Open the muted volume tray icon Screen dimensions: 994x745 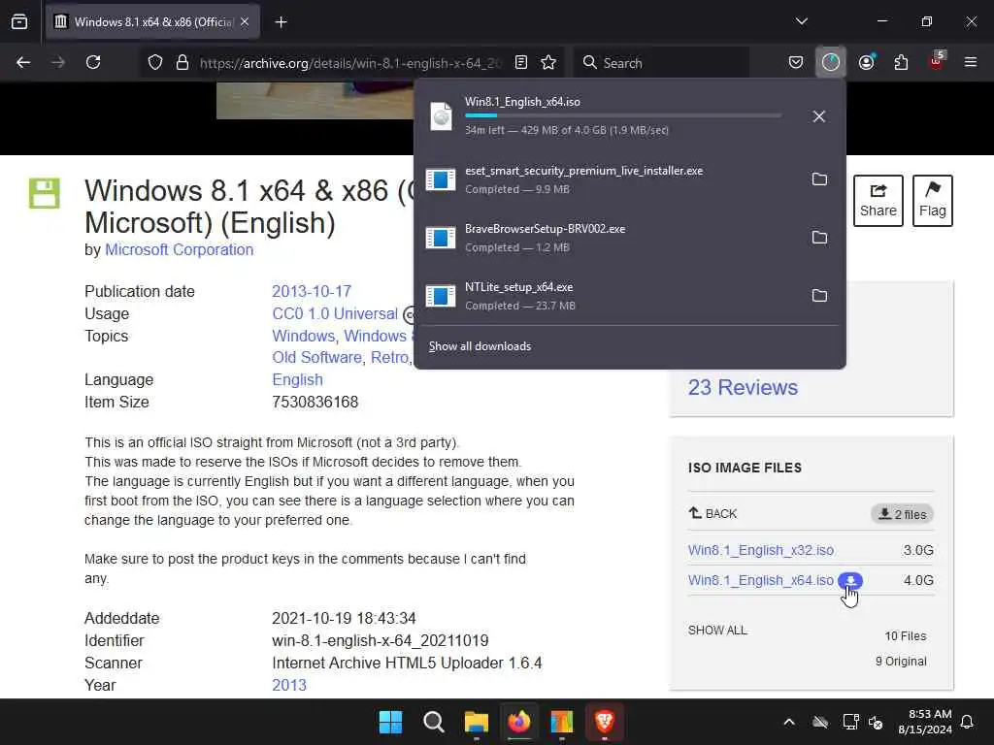tap(876, 722)
